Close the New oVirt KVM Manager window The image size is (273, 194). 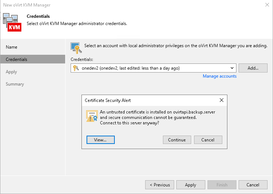click(x=267, y=5)
